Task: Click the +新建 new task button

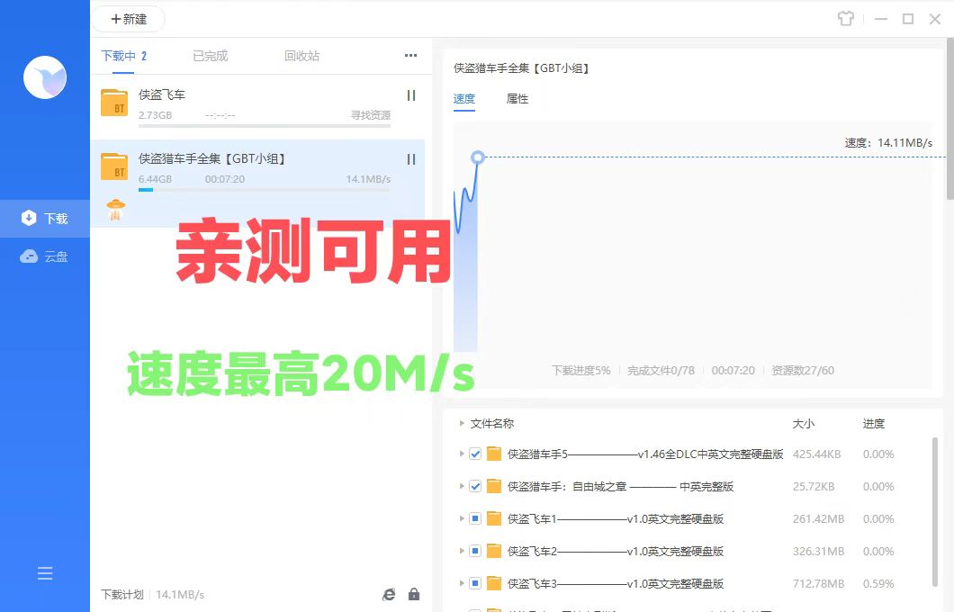Action: tap(129, 19)
